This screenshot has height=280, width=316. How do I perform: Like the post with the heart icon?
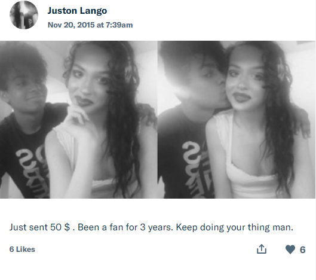[290, 249]
